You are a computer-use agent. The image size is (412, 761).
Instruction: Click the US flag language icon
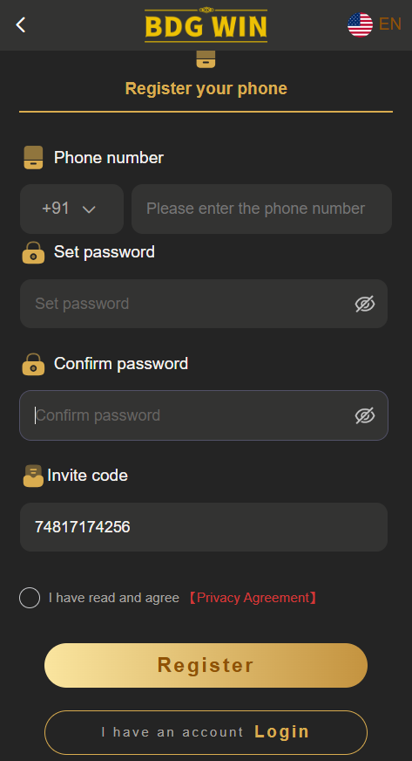361,24
